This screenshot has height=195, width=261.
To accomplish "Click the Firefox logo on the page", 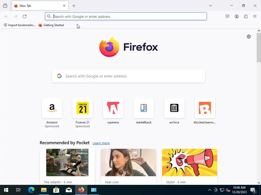I will click(x=128, y=47).
